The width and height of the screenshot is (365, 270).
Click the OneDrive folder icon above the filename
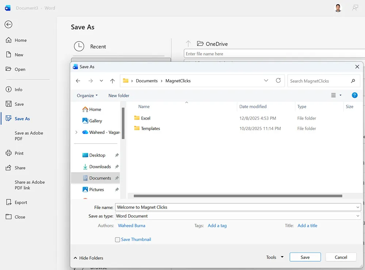tap(200, 43)
